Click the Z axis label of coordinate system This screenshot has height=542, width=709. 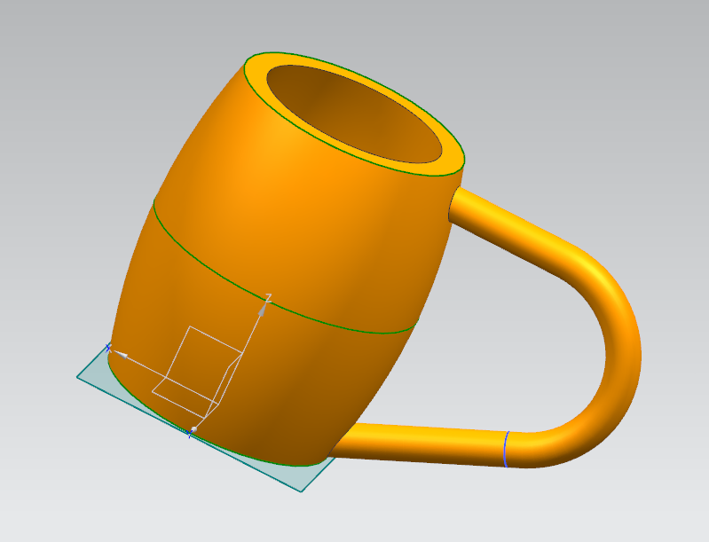(268, 297)
